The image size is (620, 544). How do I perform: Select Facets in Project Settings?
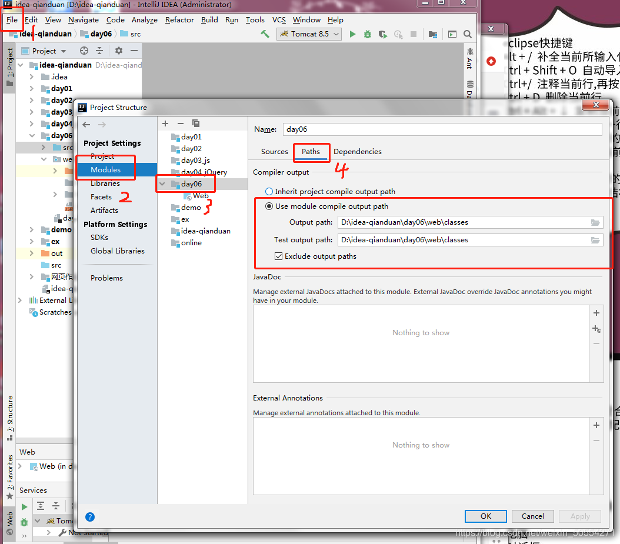click(x=101, y=197)
